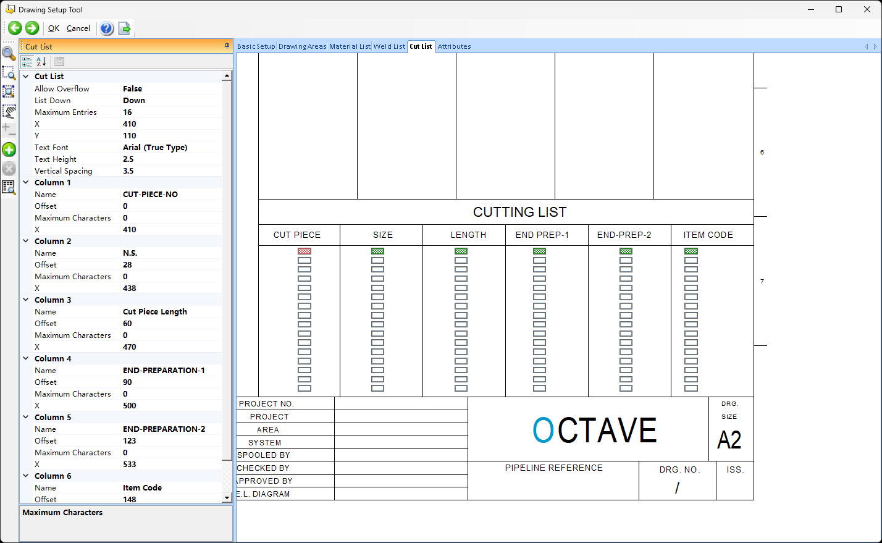The image size is (882, 543).
Task: Toggle the Cut List panel pin
Action: 227,46
